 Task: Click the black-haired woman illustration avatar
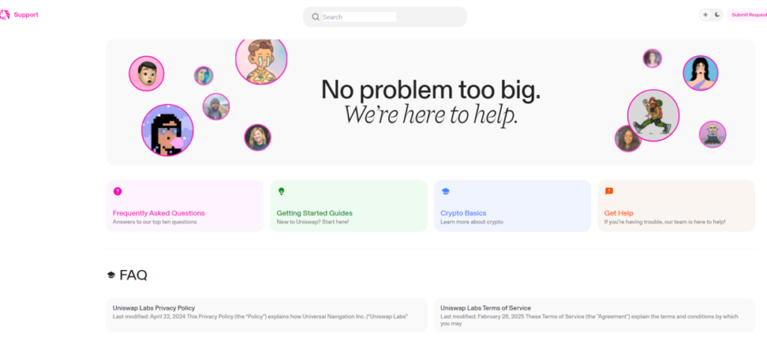point(700,73)
